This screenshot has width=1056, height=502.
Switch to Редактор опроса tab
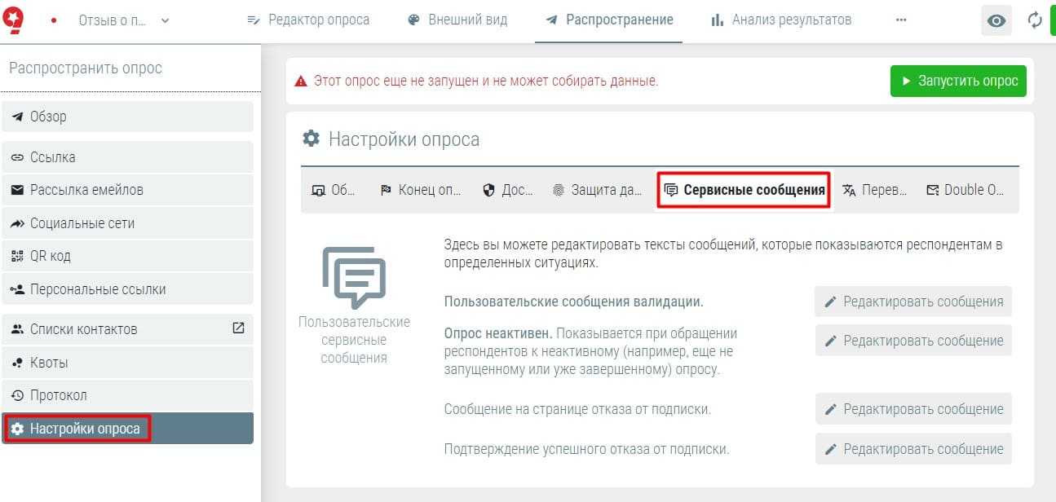(x=308, y=20)
